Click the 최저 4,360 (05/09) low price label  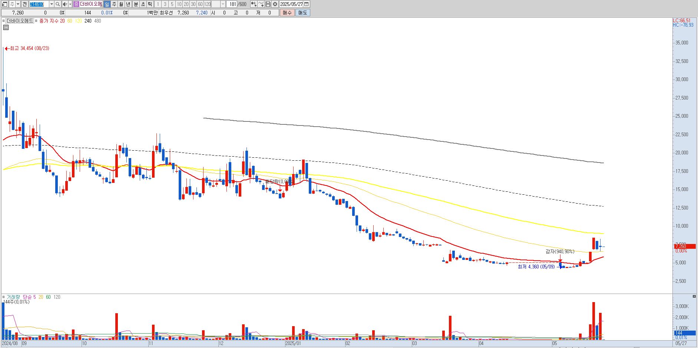point(536,267)
